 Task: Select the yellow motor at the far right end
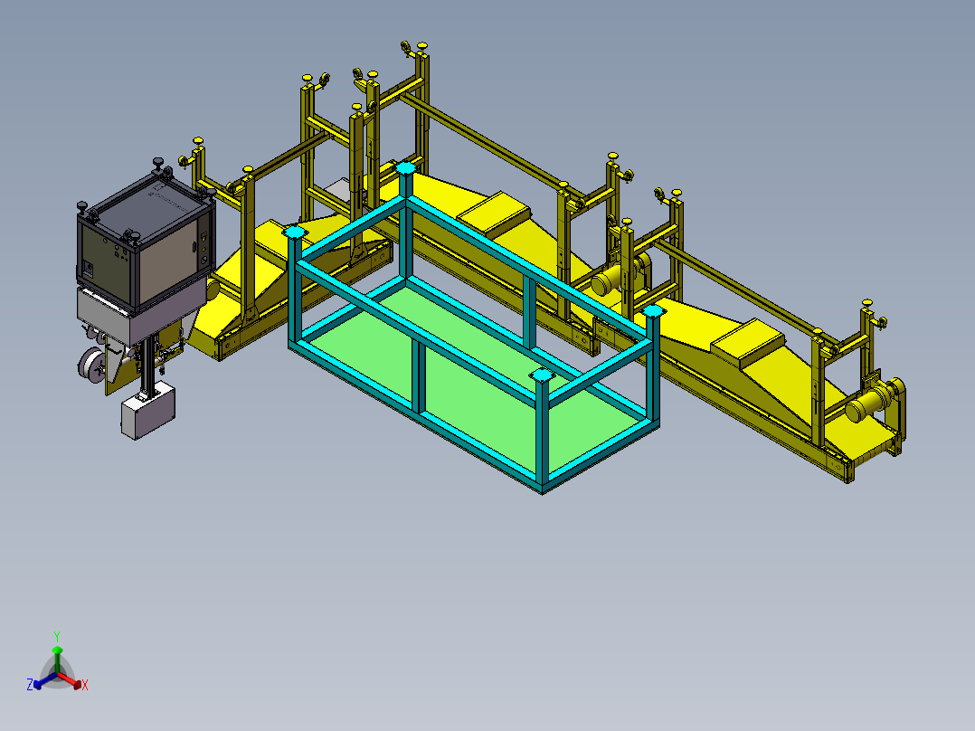click(870, 403)
